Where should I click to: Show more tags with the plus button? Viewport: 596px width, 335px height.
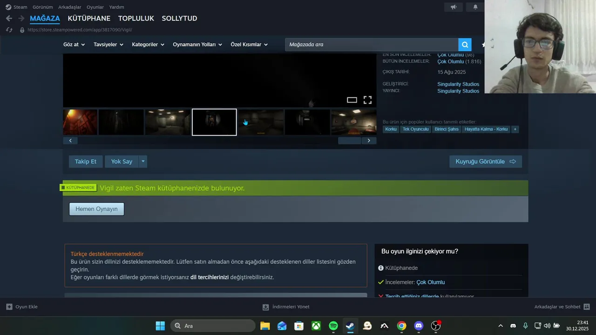tap(515, 129)
